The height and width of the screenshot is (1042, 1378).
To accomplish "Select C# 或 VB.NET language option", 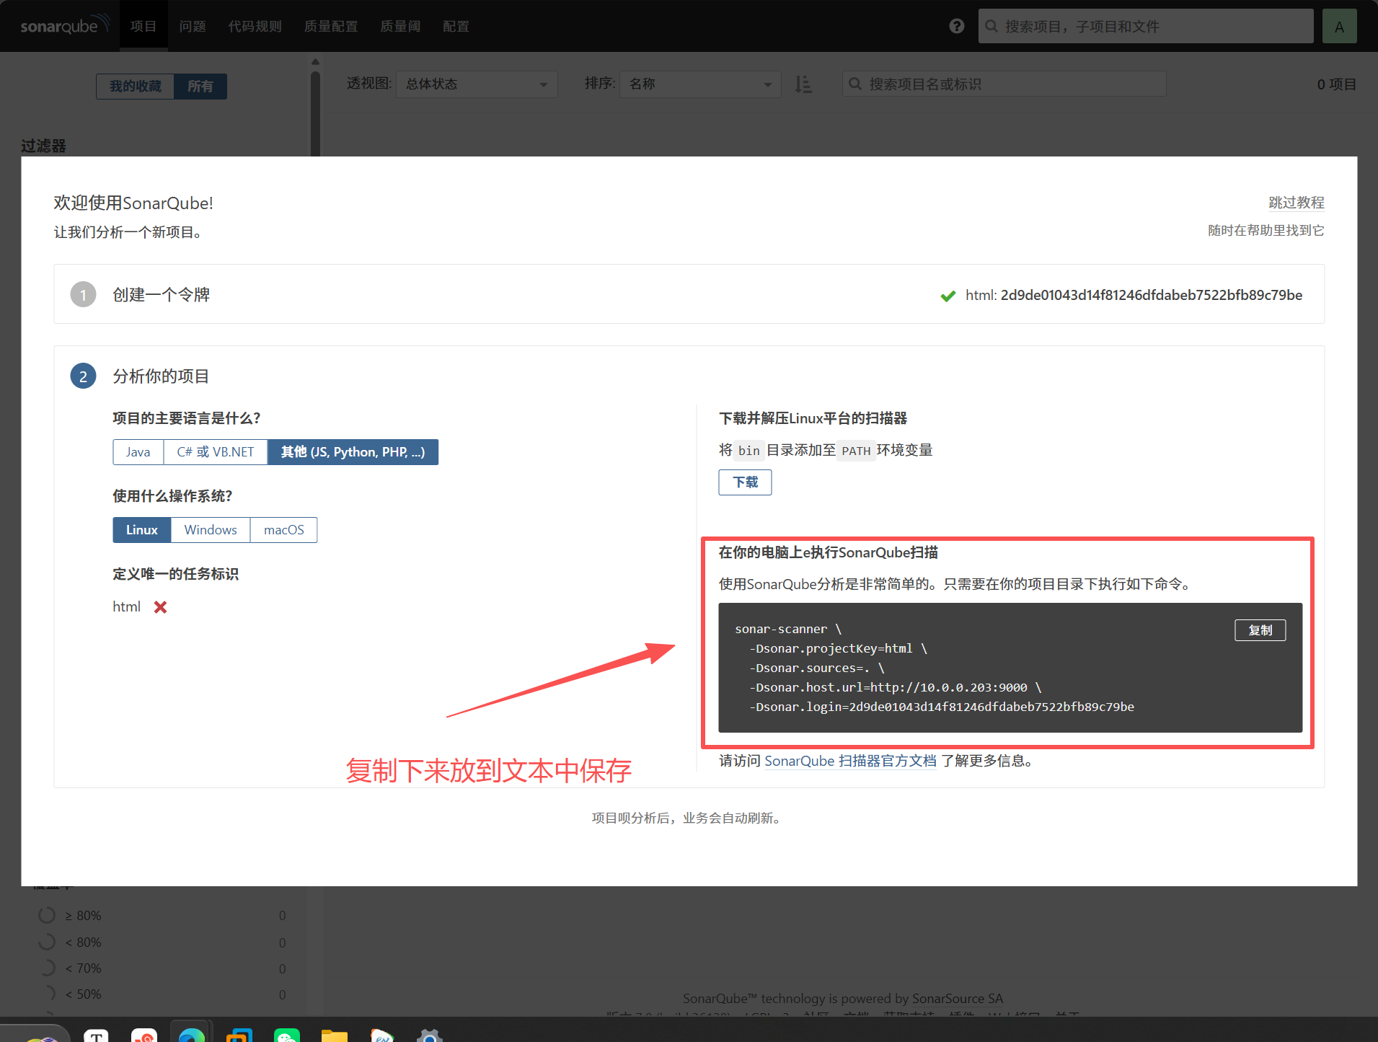I will (216, 452).
